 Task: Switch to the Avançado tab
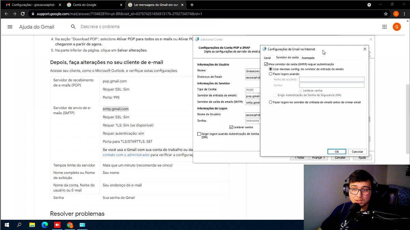[308, 58]
